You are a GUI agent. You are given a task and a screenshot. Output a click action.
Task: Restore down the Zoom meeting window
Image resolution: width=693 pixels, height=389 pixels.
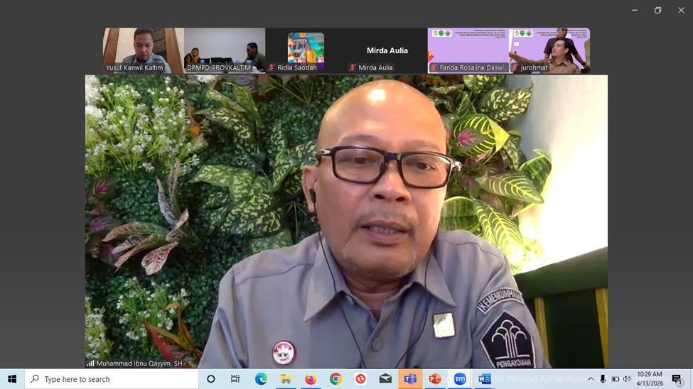[657, 10]
